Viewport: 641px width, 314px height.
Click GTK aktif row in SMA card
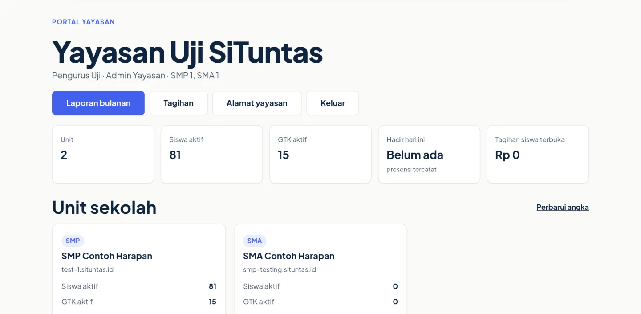pyautogui.click(x=320, y=302)
